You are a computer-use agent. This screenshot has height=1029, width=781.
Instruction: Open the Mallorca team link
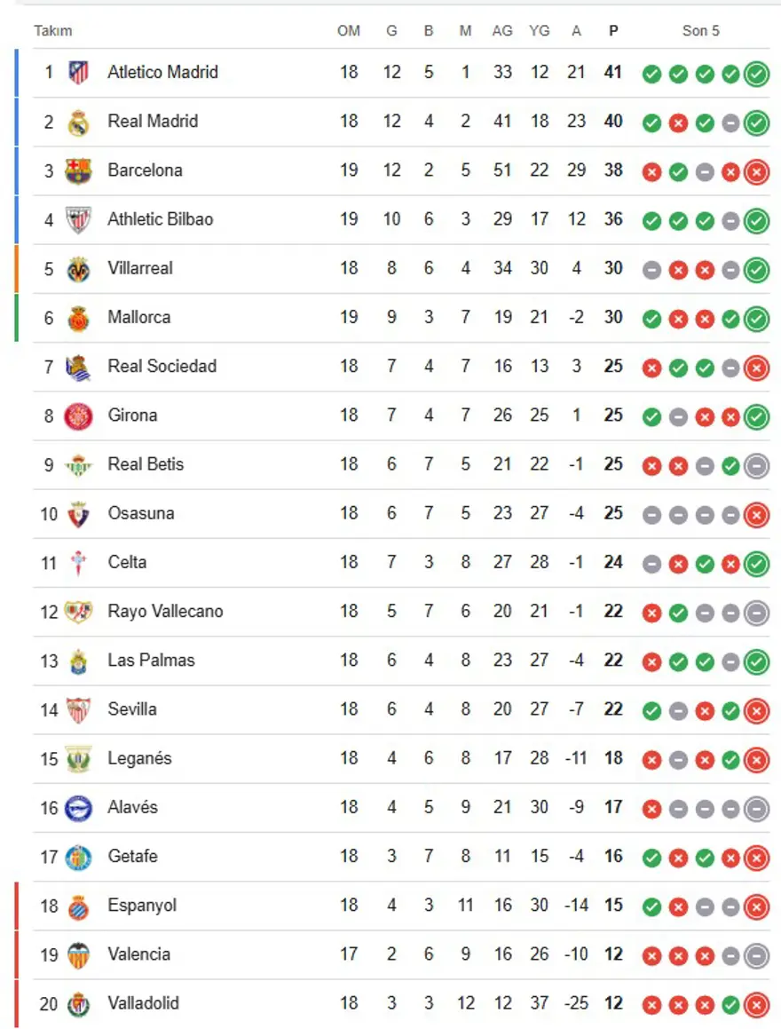point(138,317)
